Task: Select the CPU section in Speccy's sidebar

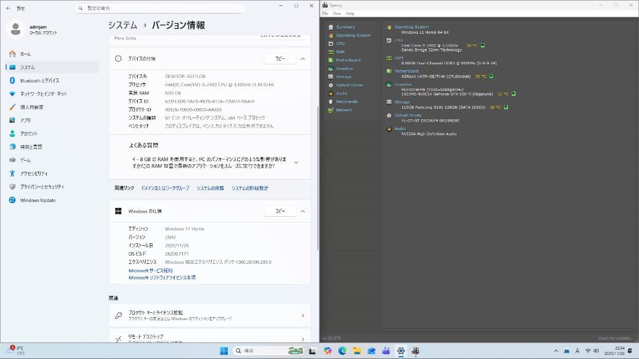Action: 340,43
